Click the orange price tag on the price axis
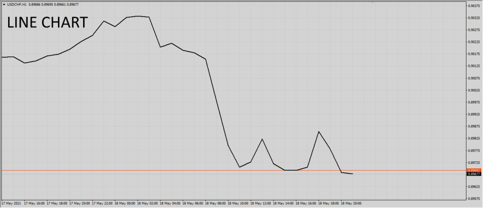The height and width of the screenshot is (208, 483). coord(474,170)
